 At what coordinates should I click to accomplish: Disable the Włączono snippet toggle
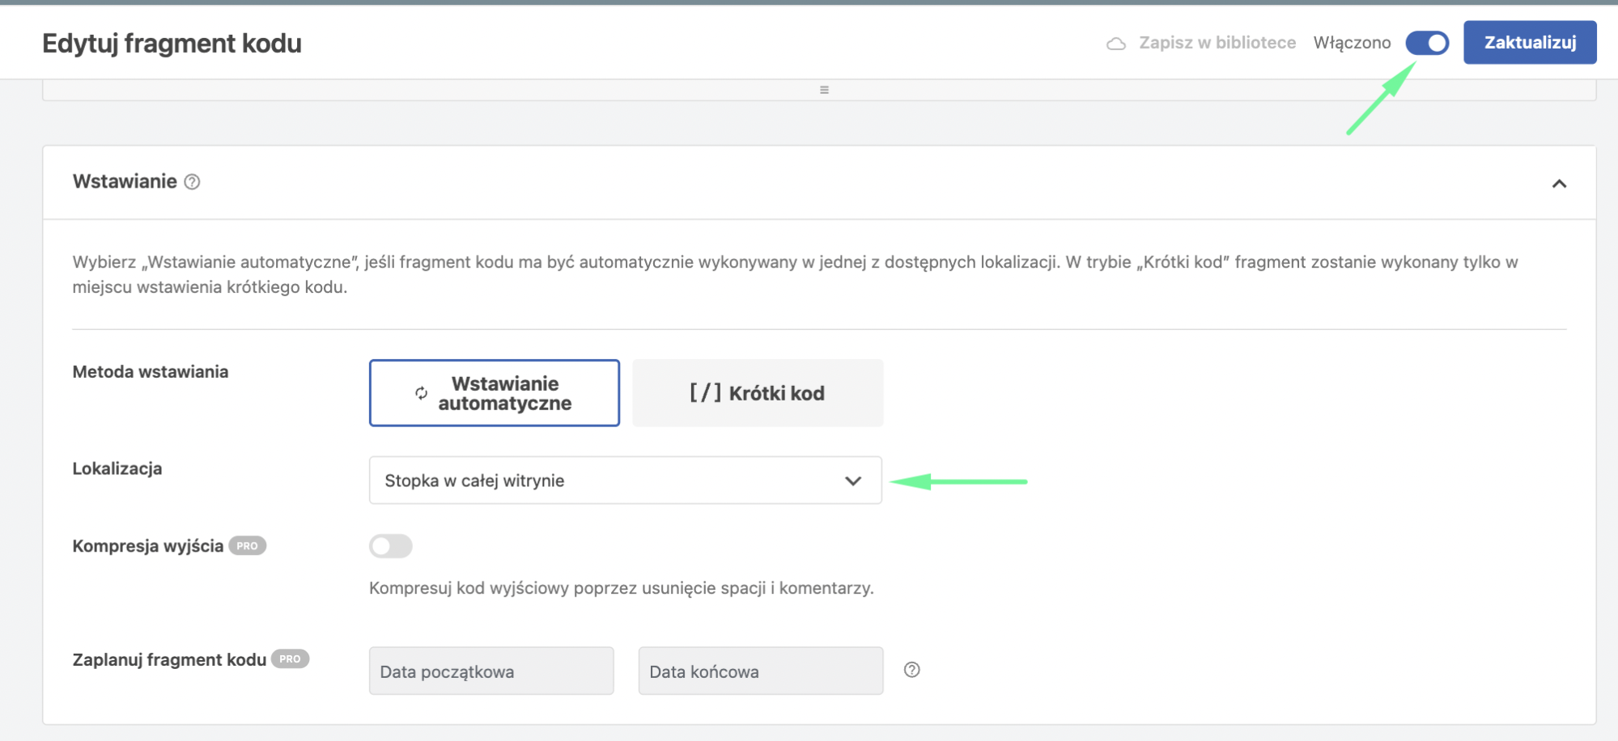point(1426,43)
